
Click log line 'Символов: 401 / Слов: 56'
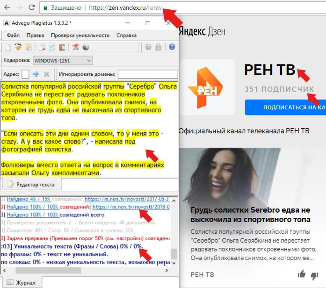67,230
